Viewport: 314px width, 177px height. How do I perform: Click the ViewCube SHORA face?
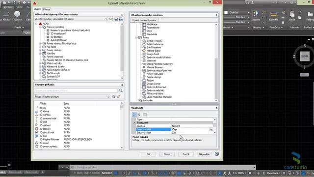click(x=304, y=57)
